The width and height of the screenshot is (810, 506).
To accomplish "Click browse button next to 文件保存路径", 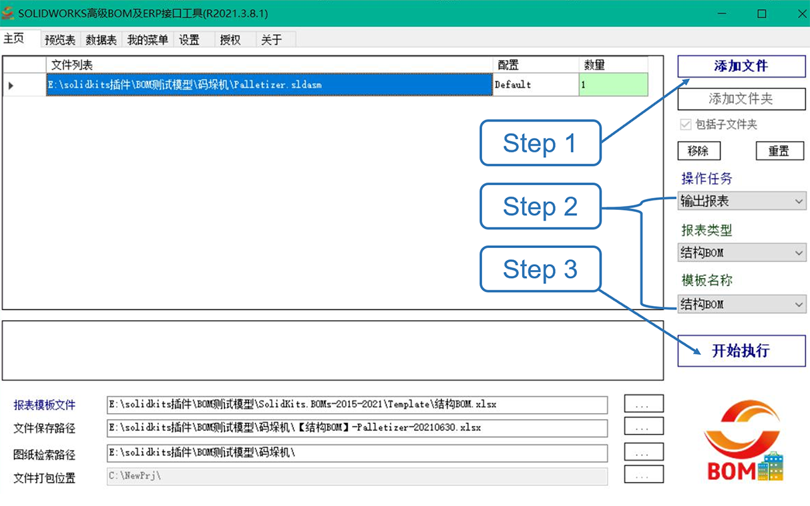I will click(643, 427).
